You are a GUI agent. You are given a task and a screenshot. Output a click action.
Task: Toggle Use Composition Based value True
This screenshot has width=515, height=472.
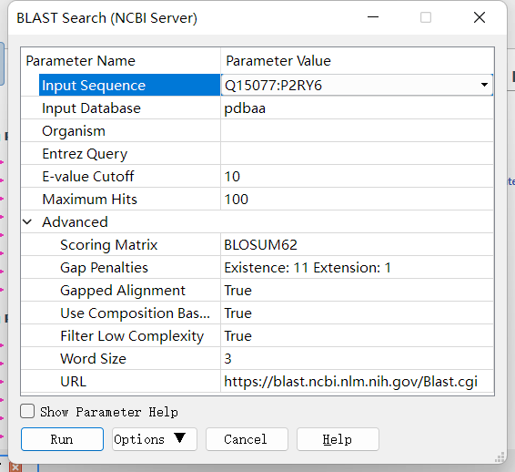pos(357,313)
